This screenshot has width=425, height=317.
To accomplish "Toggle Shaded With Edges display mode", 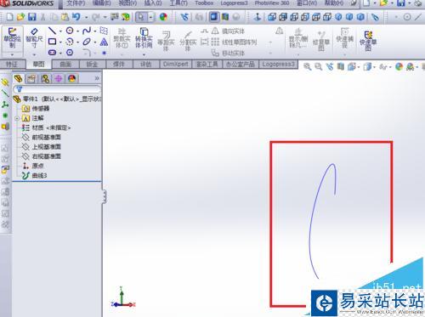I will (x=213, y=17).
